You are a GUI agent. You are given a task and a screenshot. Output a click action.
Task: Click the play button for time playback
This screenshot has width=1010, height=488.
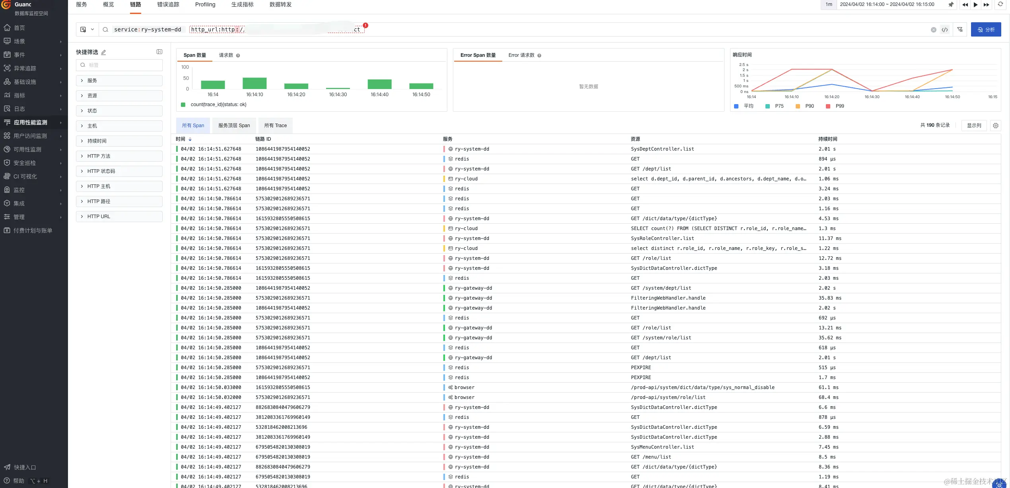[975, 5]
